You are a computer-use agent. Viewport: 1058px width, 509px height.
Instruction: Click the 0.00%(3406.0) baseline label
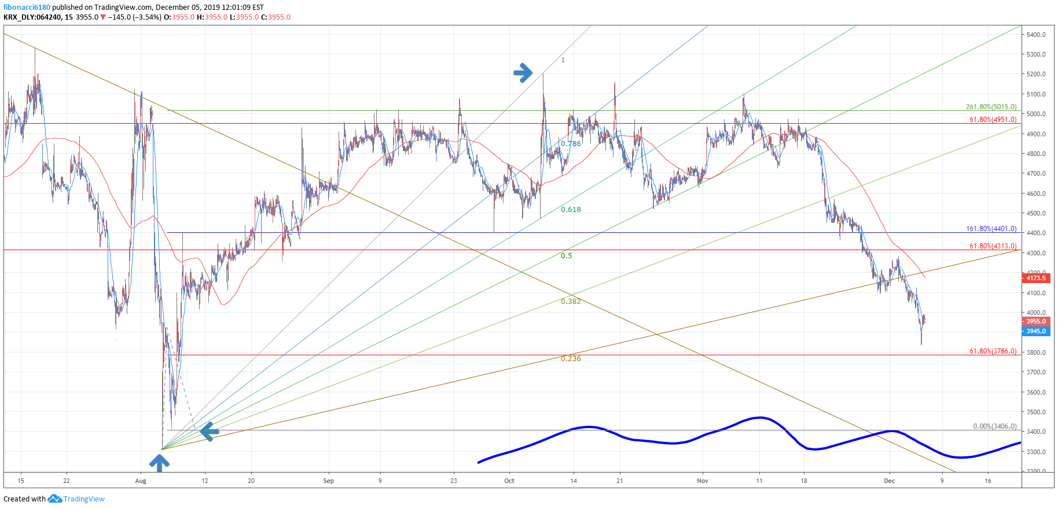(994, 426)
